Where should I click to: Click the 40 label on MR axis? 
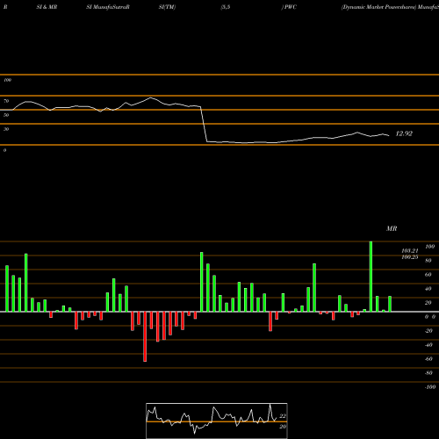tap(428, 289)
